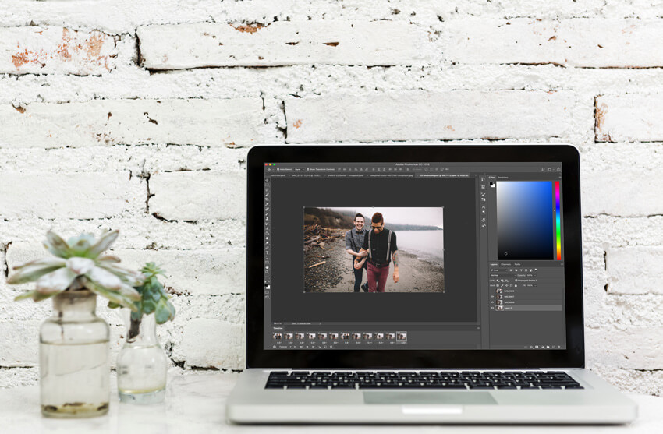This screenshot has height=434, width=663.
Task: Switch to the Channels tab
Action: pyautogui.click(x=505, y=264)
